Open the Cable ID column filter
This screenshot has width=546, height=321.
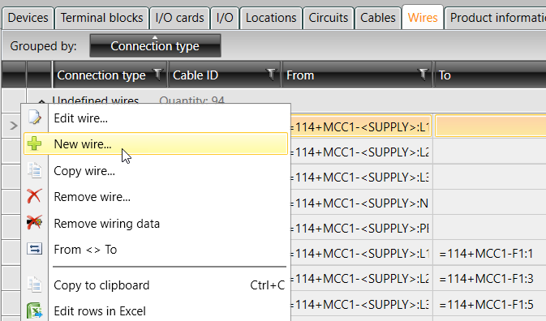271,74
